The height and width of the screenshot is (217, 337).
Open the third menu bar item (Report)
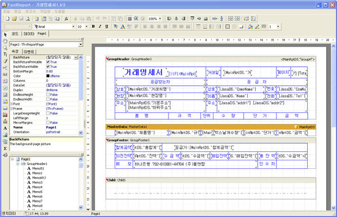[x=30, y=11]
